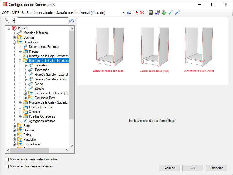Select the Cajones folder

[x=34, y=112]
